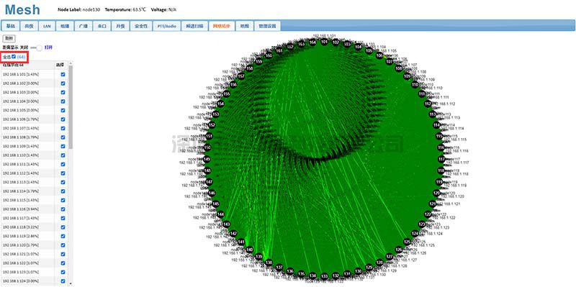Screen dimensions: 576x287
Task: Click node 148 circle in the topology
Action: coord(207,170)
